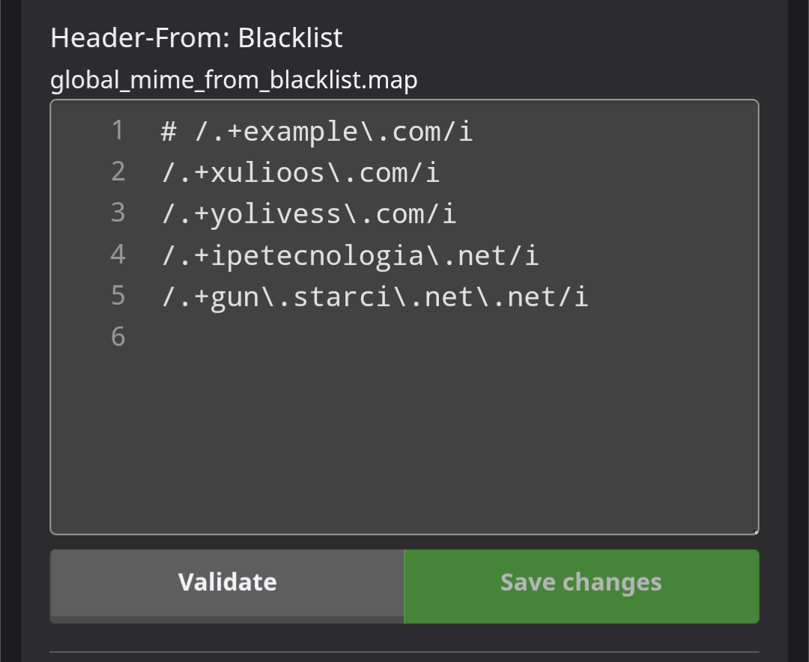Viewport: 809px width, 662px height.
Task: Click the # comment character on line 1
Action: (169, 133)
